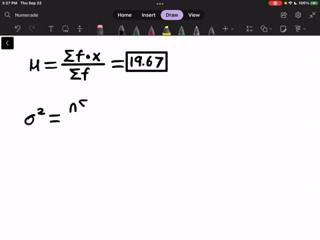Go back with the chevron button

[x=7, y=43]
